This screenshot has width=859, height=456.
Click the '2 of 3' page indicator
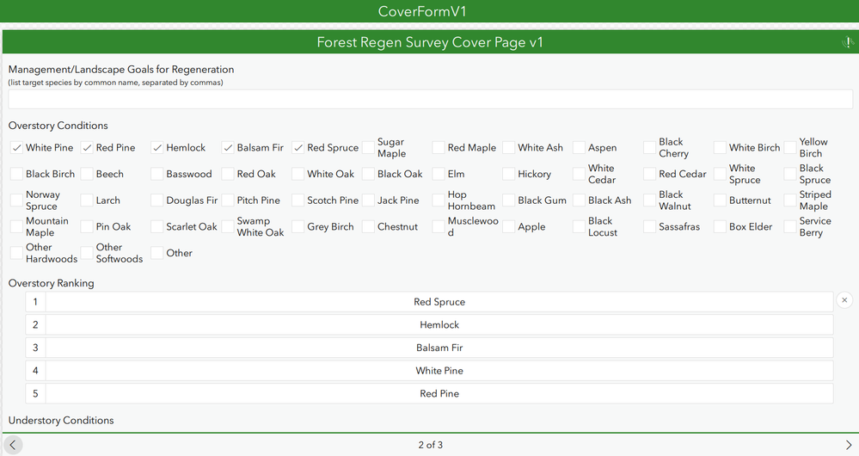tap(430, 445)
